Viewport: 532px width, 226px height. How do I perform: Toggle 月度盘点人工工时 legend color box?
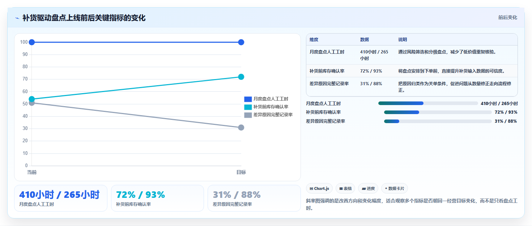(248, 99)
